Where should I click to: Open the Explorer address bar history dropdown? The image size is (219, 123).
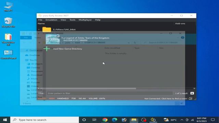tap(129, 42)
